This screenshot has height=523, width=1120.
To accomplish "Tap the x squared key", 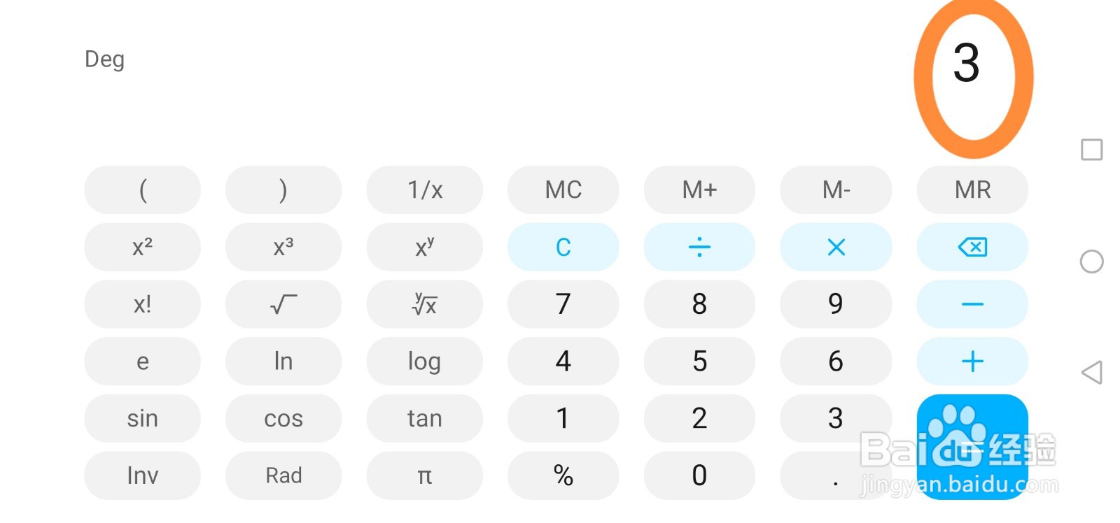I will click(x=142, y=247).
